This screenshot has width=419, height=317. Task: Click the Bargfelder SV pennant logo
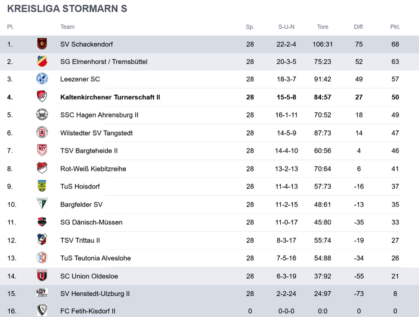tap(42, 204)
